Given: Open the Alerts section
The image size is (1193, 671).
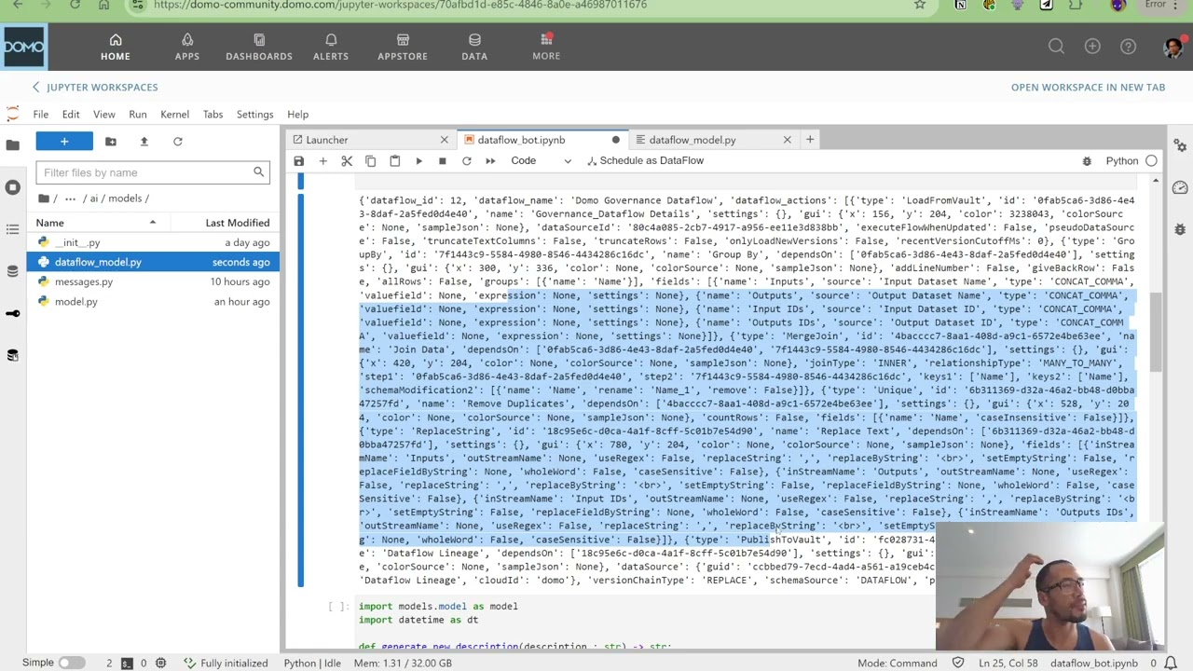Looking at the screenshot, I should tap(331, 47).
